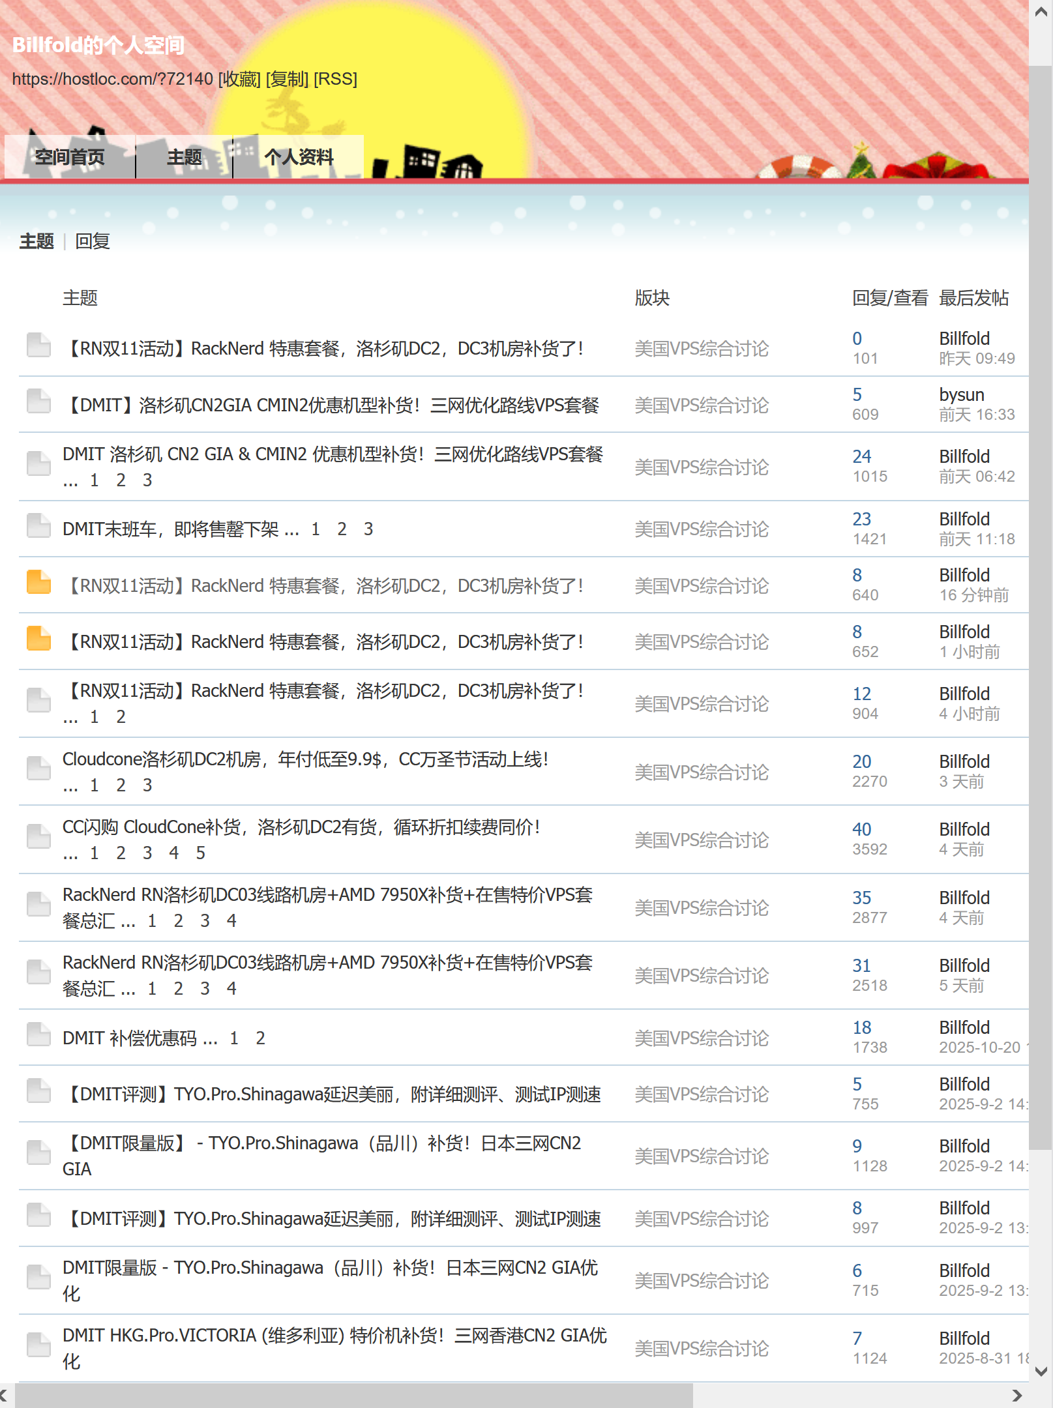Open the 空间首页 tab

tap(70, 157)
